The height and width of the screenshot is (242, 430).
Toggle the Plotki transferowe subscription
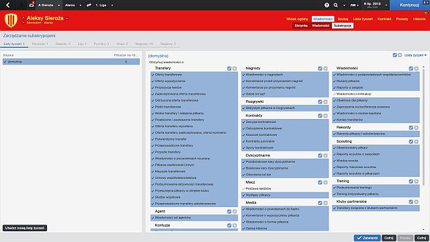[194, 107]
